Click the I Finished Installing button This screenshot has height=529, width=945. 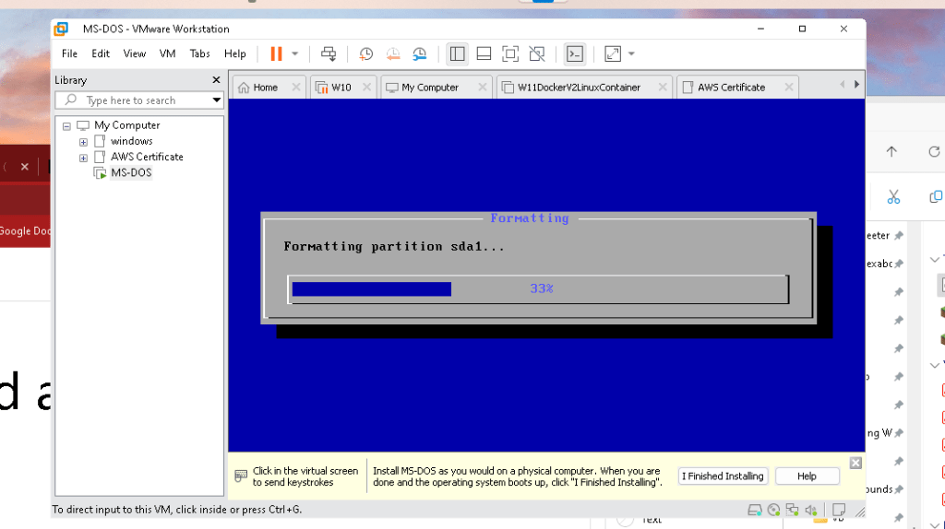tap(723, 476)
